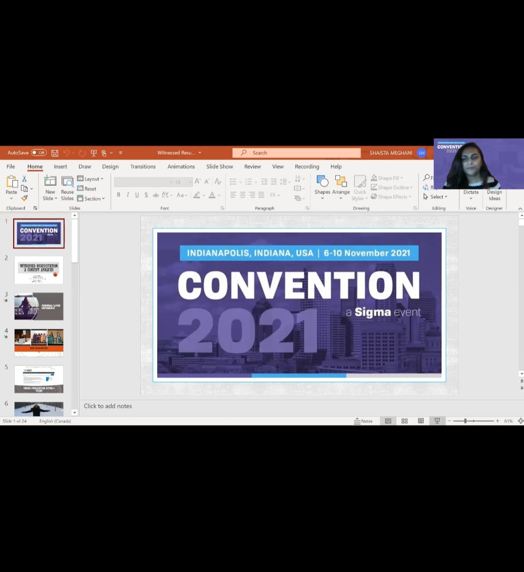Toggle text Shadow formatting
Image resolution: width=524 pixels, height=572 pixels.
pos(146,195)
